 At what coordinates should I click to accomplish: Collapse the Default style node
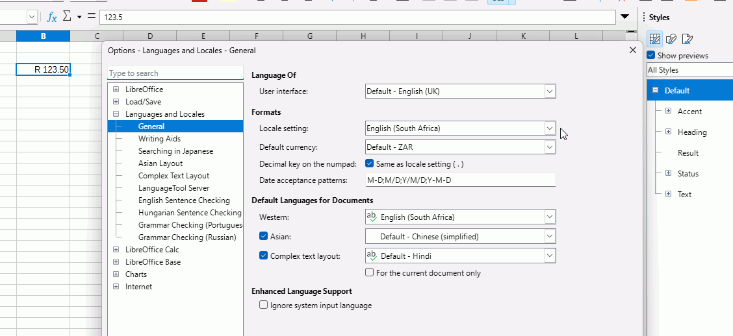pyautogui.click(x=656, y=91)
